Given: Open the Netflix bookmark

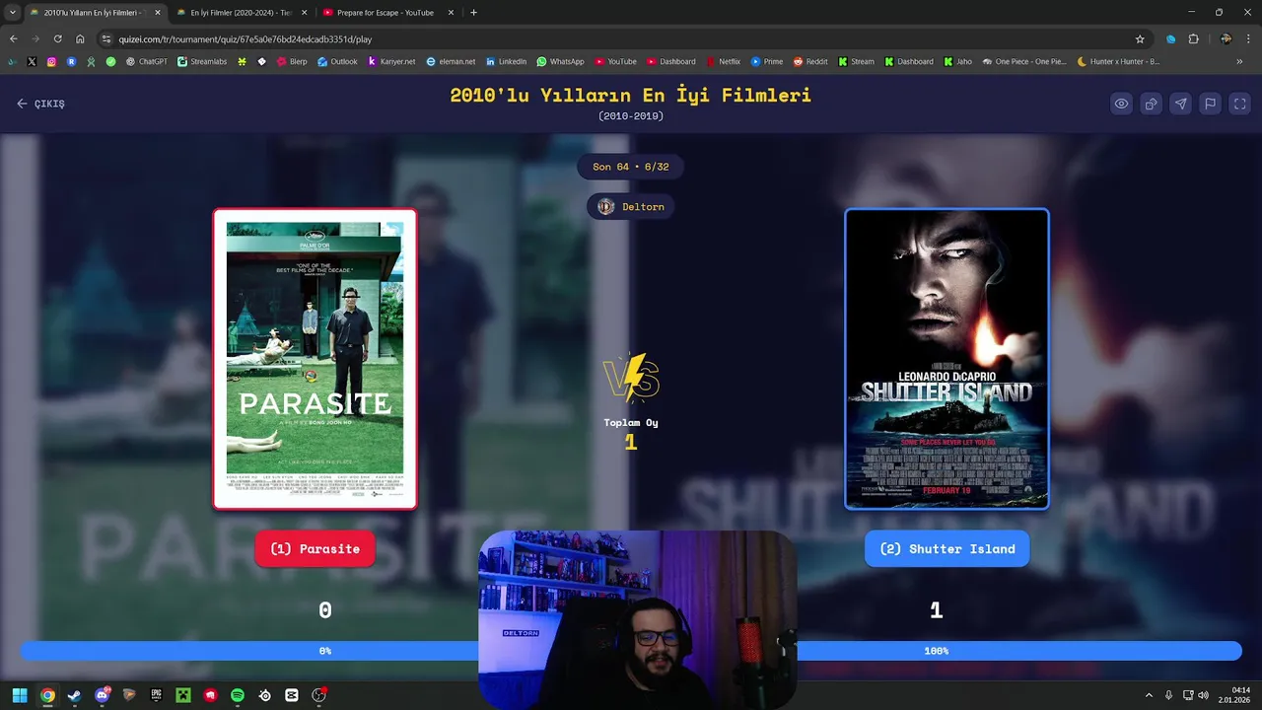Looking at the screenshot, I should point(723,61).
